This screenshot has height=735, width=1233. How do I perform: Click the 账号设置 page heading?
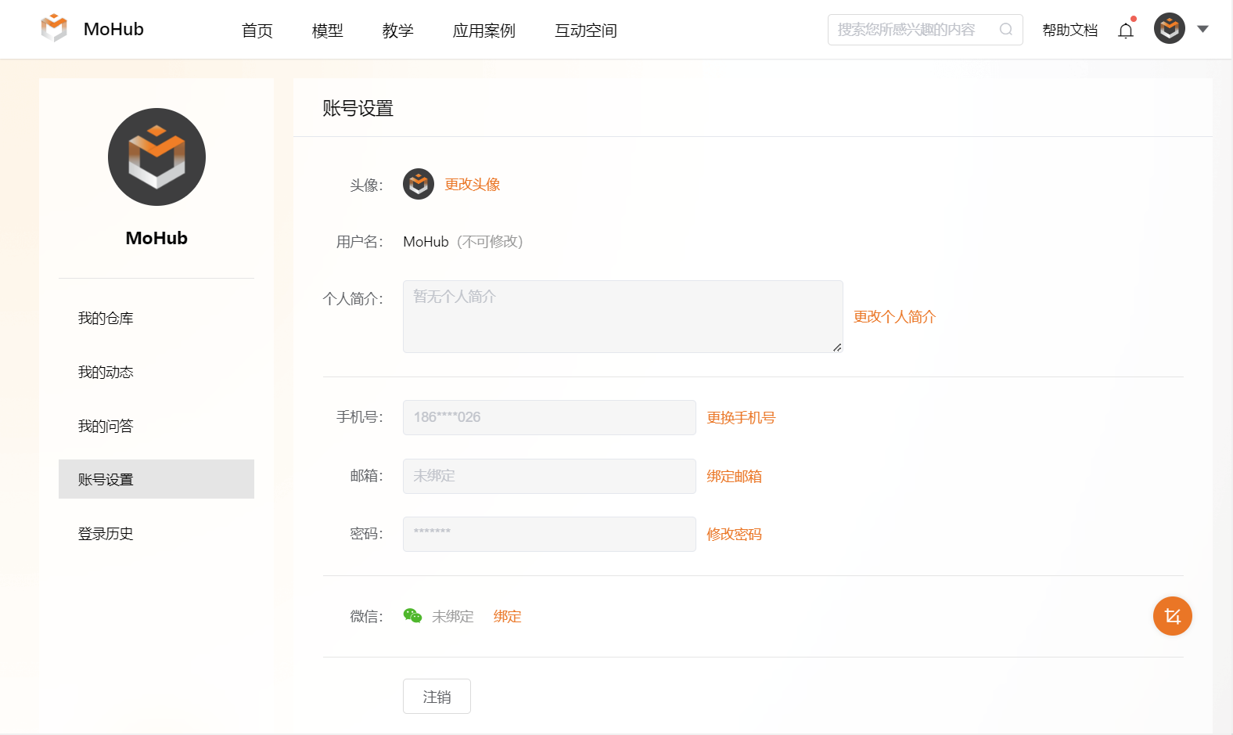click(x=358, y=108)
